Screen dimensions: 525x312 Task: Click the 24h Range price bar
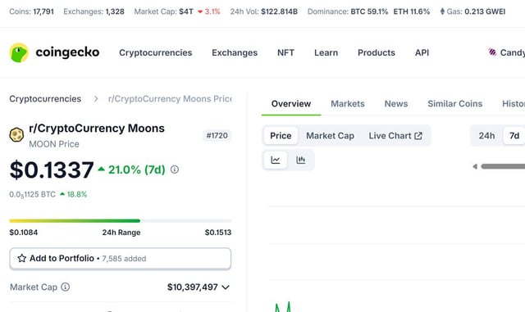pyautogui.click(x=121, y=221)
